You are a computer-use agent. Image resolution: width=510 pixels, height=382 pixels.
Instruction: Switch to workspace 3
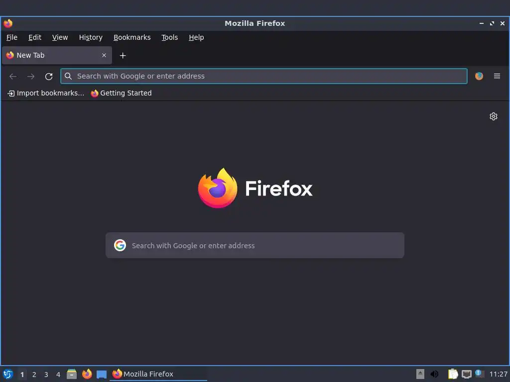(46, 375)
